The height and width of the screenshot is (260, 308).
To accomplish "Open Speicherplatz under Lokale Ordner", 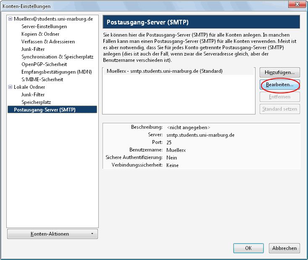I will pyautogui.click(x=35, y=102).
